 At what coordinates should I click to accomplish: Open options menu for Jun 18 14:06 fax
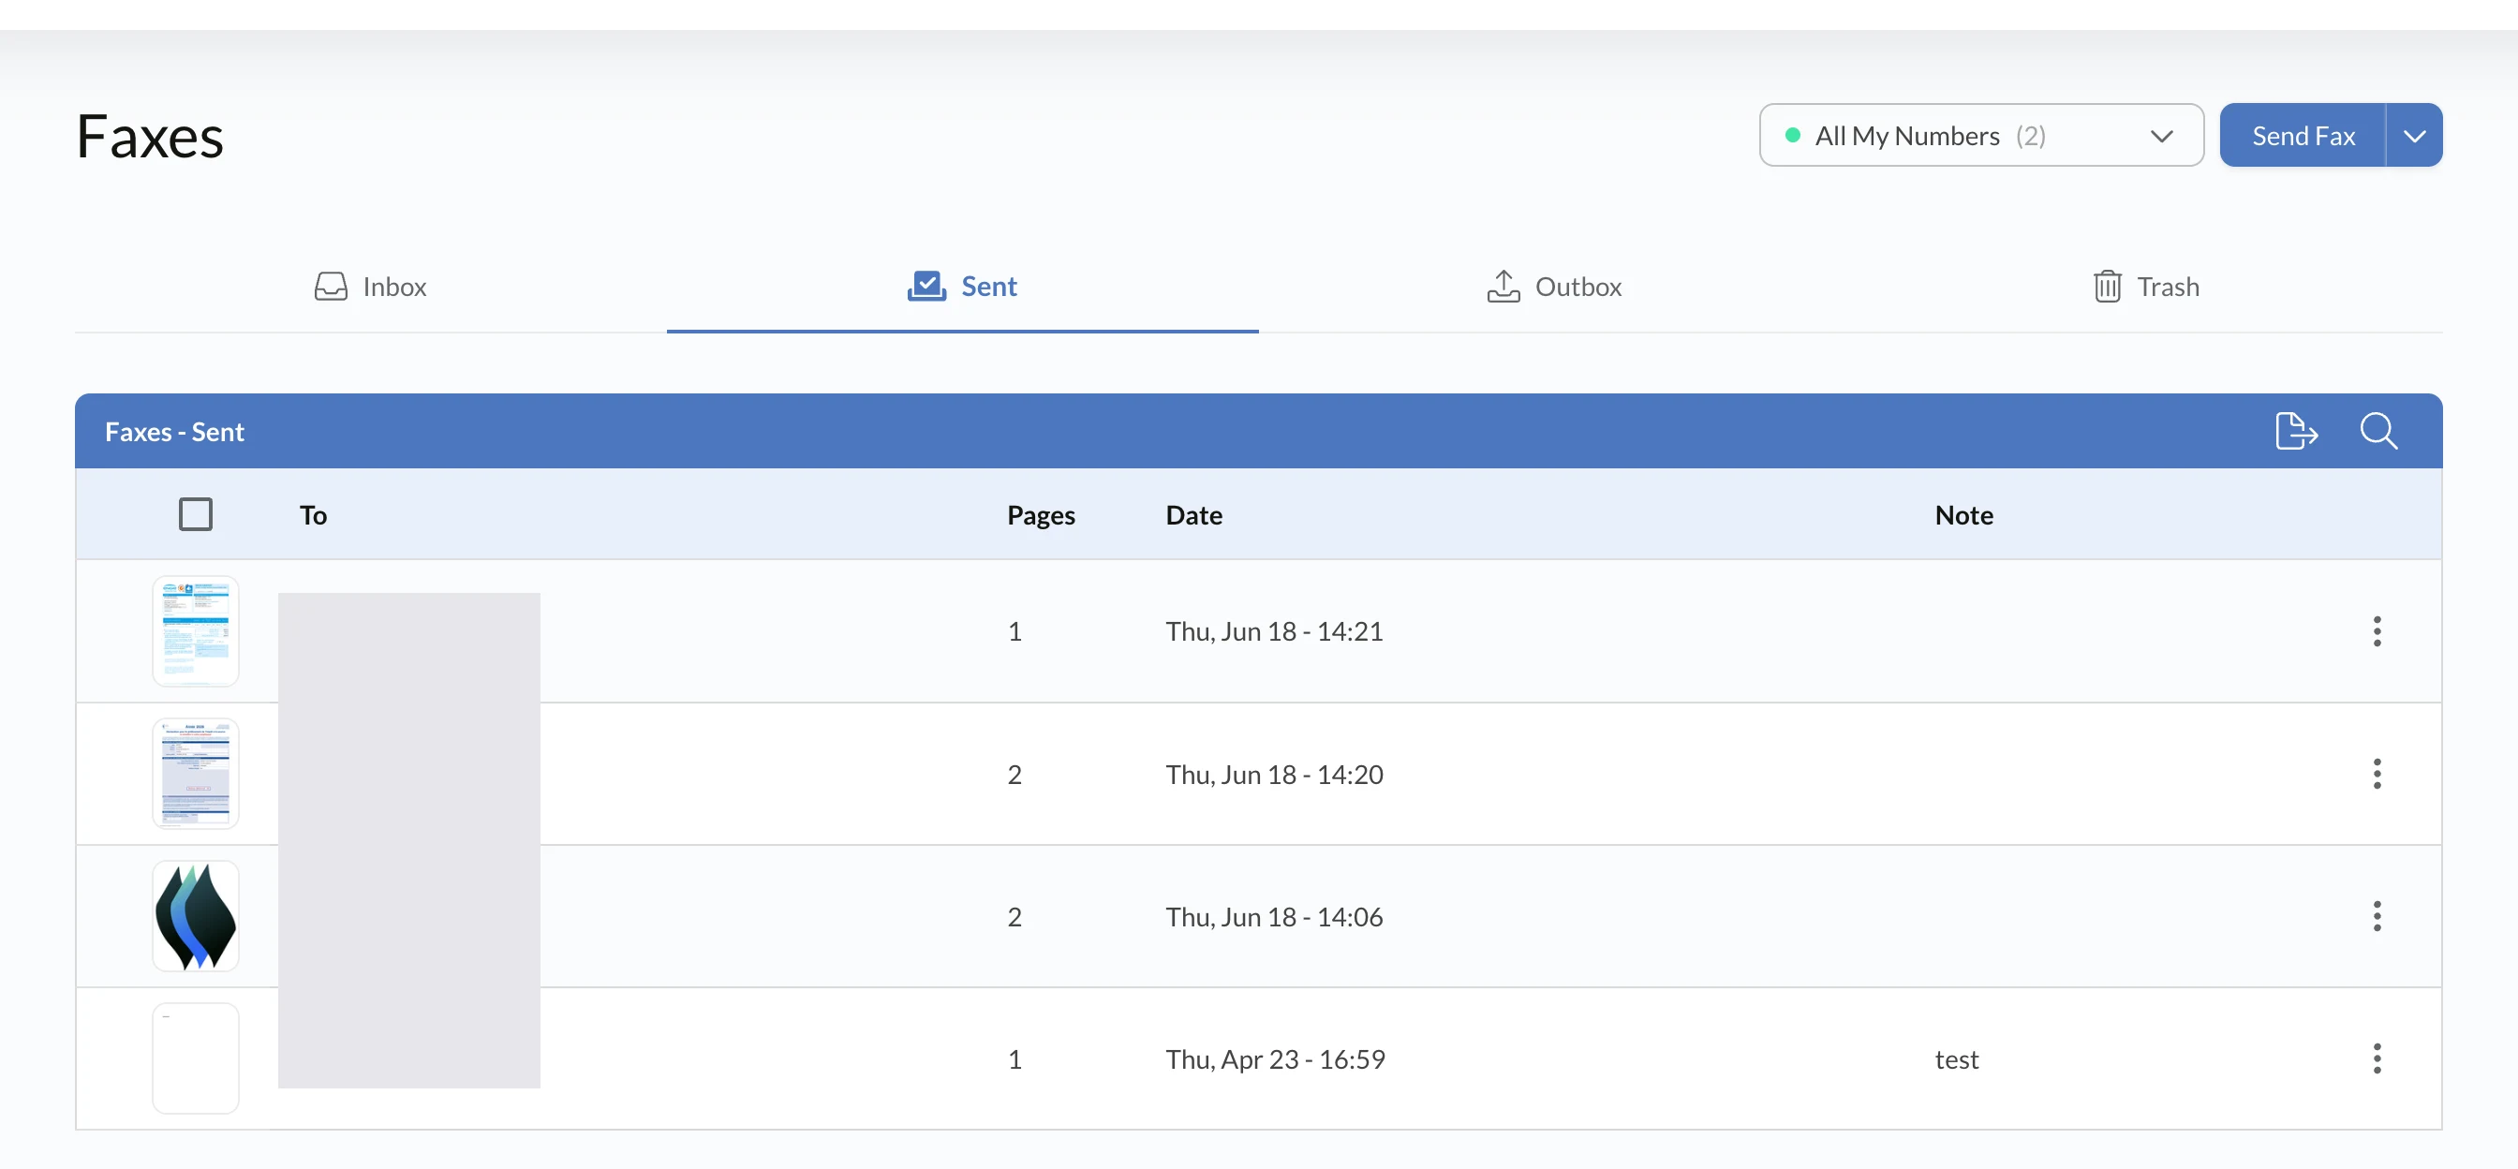[x=2377, y=917]
